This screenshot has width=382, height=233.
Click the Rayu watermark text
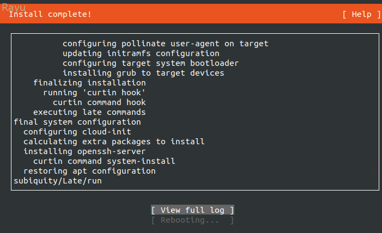pos(14,7)
